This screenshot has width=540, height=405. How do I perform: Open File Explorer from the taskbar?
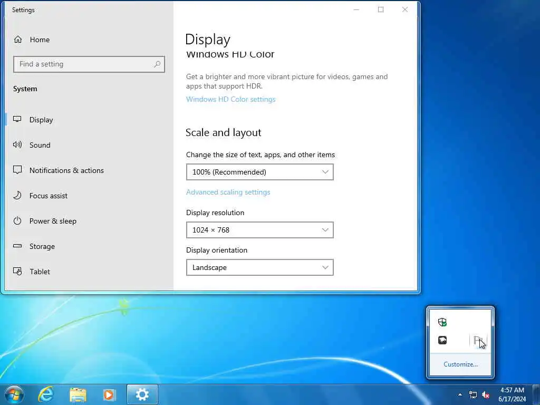pos(78,394)
